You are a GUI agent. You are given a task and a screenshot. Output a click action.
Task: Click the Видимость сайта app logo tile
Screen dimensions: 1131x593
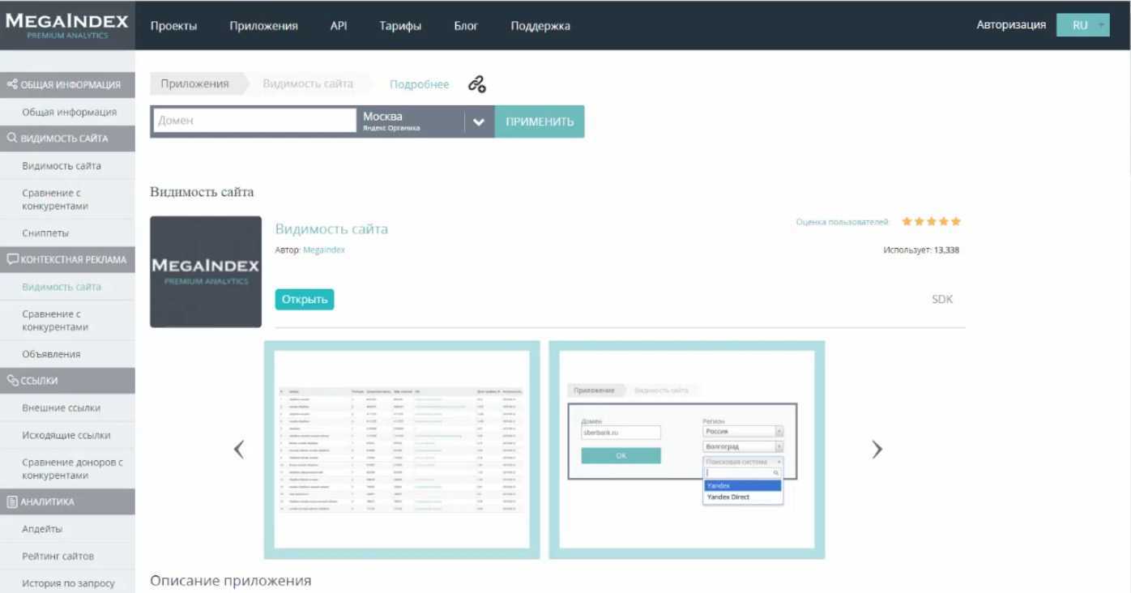point(206,271)
